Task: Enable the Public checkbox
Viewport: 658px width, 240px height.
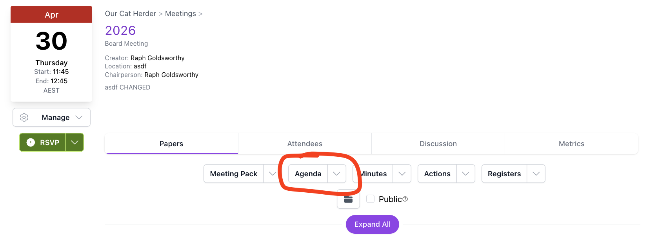Action: tap(370, 199)
